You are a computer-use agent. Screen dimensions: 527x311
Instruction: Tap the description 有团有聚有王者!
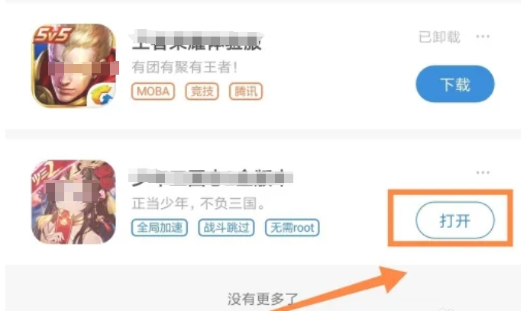pos(185,67)
